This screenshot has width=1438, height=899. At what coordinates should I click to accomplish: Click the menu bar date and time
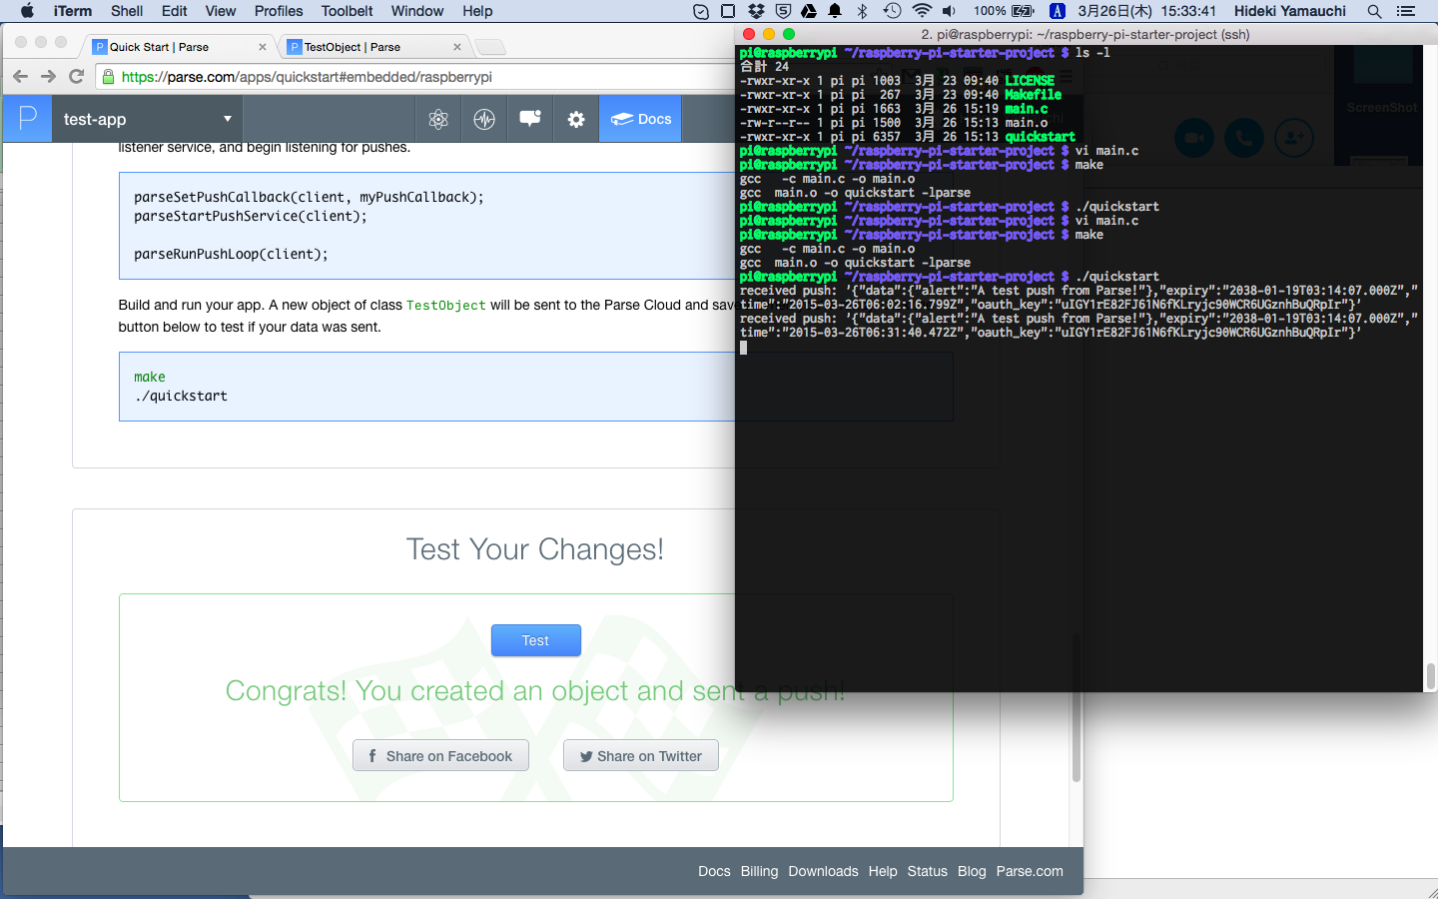click(x=1147, y=11)
